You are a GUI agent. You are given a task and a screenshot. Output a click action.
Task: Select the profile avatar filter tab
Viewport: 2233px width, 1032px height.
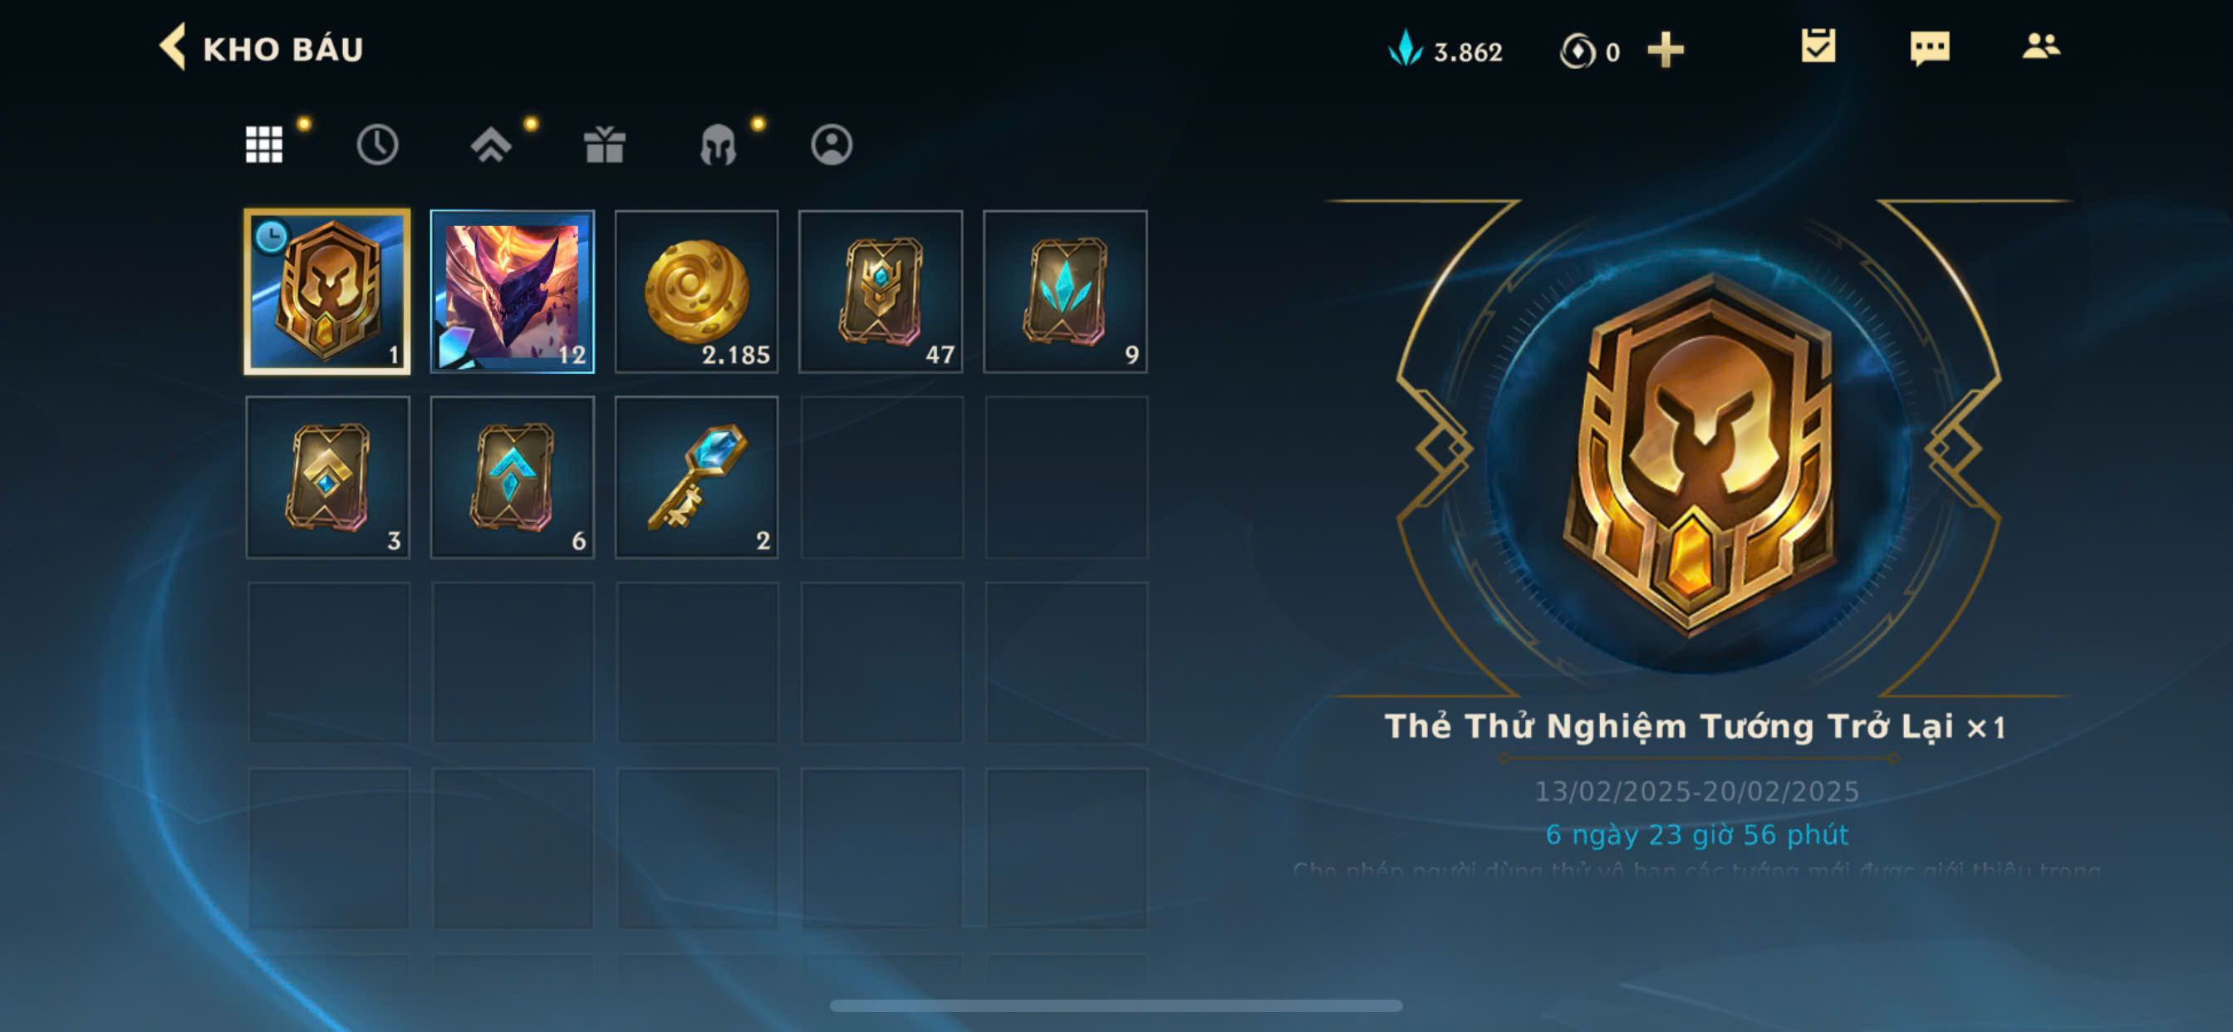pyautogui.click(x=832, y=144)
